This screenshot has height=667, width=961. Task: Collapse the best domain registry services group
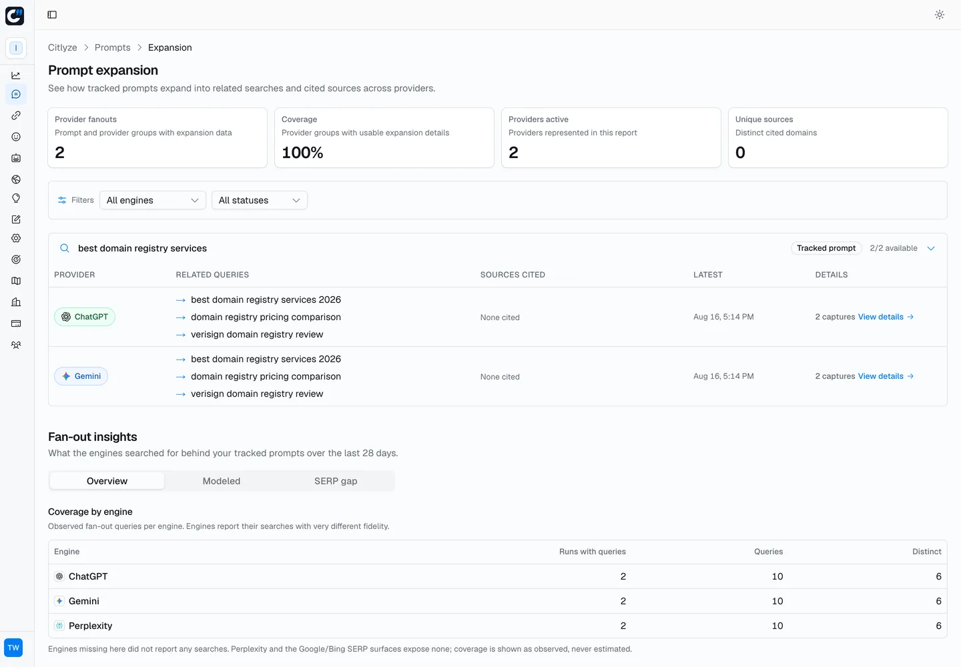pos(931,248)
